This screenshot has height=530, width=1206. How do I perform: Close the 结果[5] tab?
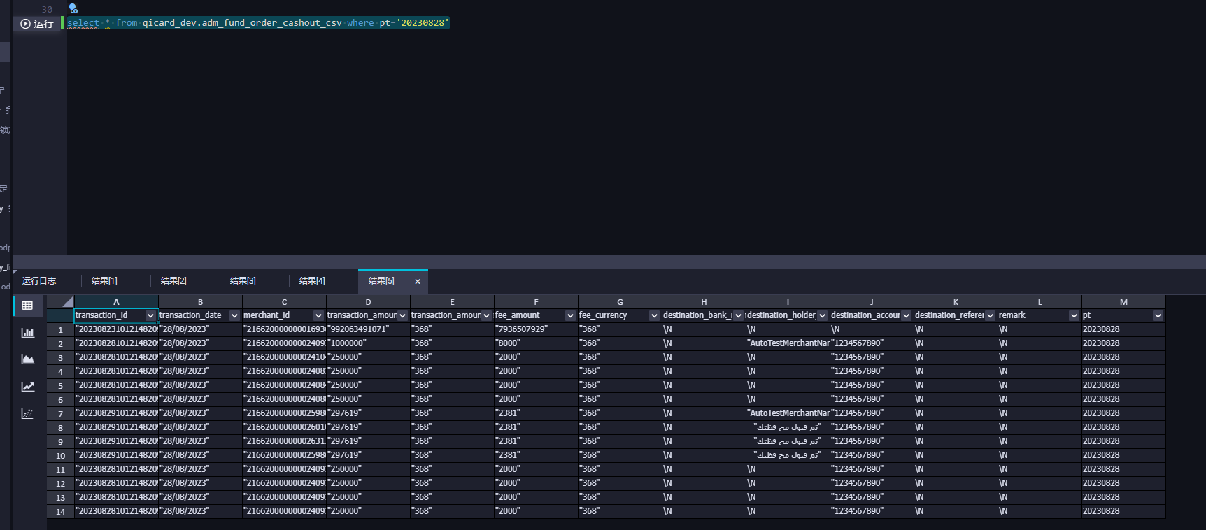[x=418, y=282]
